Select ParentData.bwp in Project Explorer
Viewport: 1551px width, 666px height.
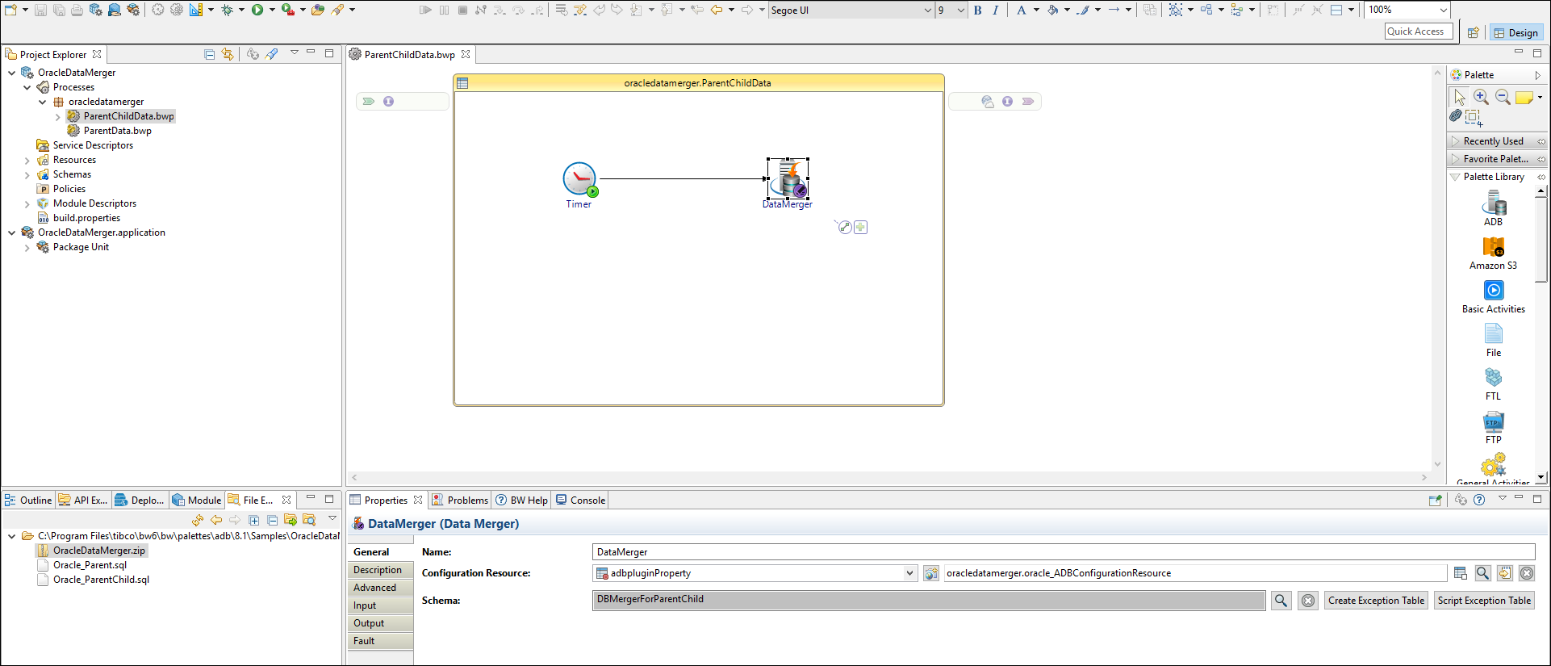point(118,131)
